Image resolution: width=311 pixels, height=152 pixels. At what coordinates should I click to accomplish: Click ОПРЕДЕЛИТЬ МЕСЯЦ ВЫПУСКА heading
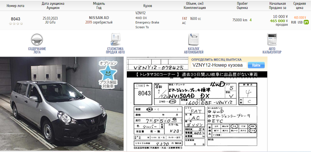point(216,60)
